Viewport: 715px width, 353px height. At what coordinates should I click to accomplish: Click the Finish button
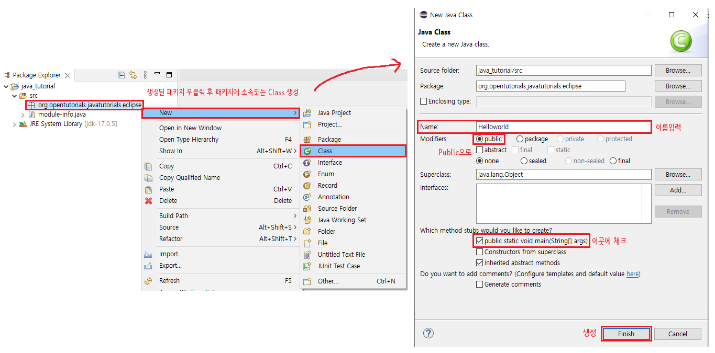coord(626,334)
